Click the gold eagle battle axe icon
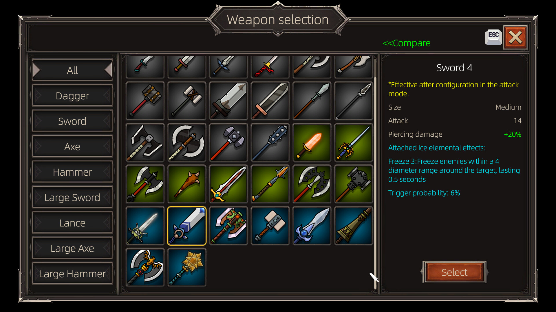The height and width of the screenshot is (312, 556). (145, 267)
